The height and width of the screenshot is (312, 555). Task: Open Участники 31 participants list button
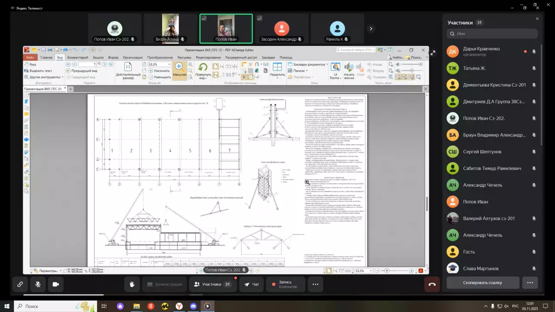[x=212, y=284]
